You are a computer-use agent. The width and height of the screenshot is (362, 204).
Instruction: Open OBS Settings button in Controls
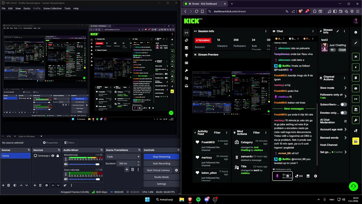coord(161,184)
